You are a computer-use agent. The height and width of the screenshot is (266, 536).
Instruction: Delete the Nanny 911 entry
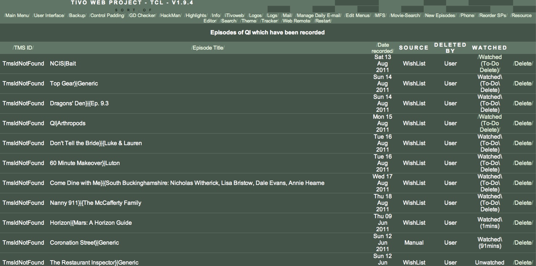[523, 203]
